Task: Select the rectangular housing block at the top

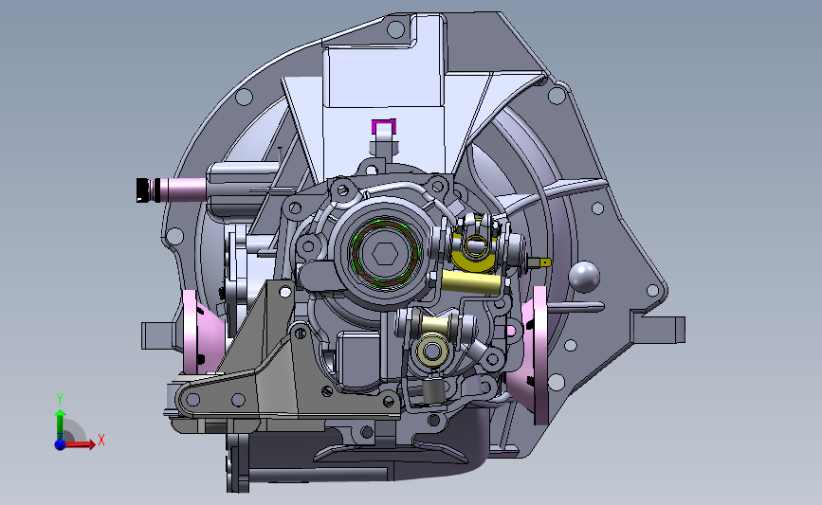Action: (x=385, y=76)
